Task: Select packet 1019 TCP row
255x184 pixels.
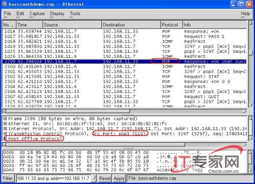Action: tap(124, 46)
